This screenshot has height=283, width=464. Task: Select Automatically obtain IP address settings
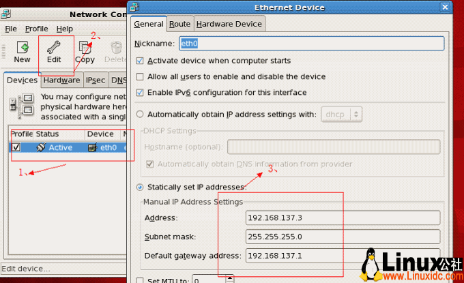click(141, 114)
